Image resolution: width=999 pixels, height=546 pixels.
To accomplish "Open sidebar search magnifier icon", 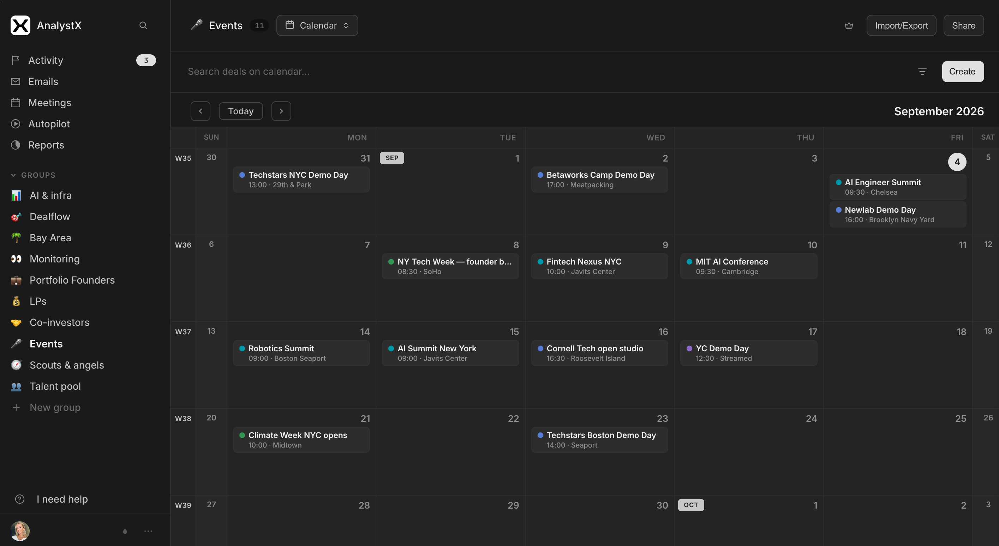I will click(x=143, y=25).
